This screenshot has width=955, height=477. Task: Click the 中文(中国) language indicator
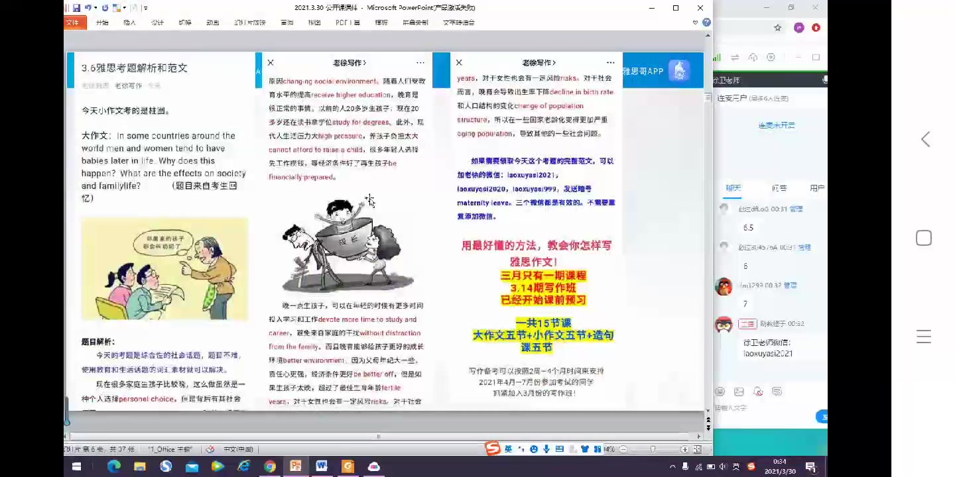pyautogui.click(x=239, y=449)
